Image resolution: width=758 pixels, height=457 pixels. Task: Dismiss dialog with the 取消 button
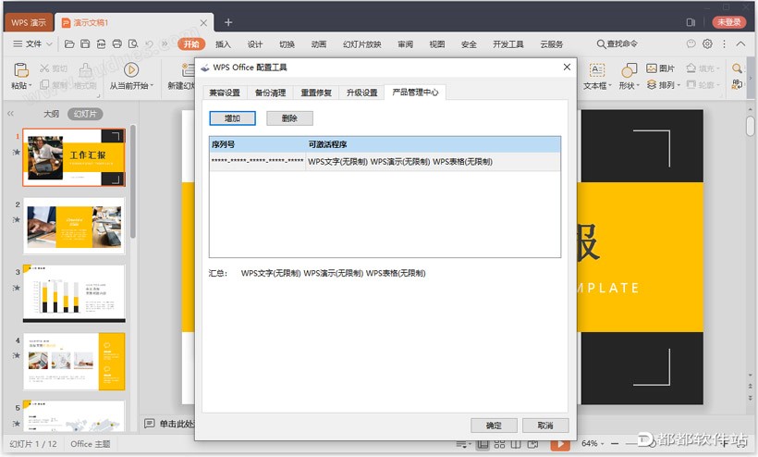tap(545, 425)
